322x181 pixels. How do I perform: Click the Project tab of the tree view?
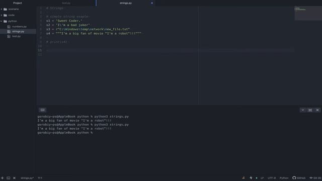click(x=18, y=3)
